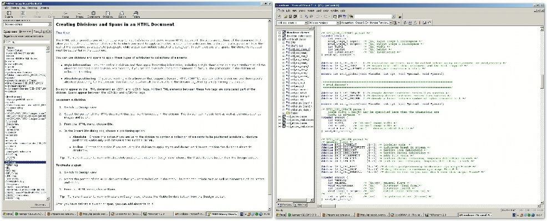The image size is (547, 221).
Task: Click the keyword input field in MSDN index
Action: 27,42
